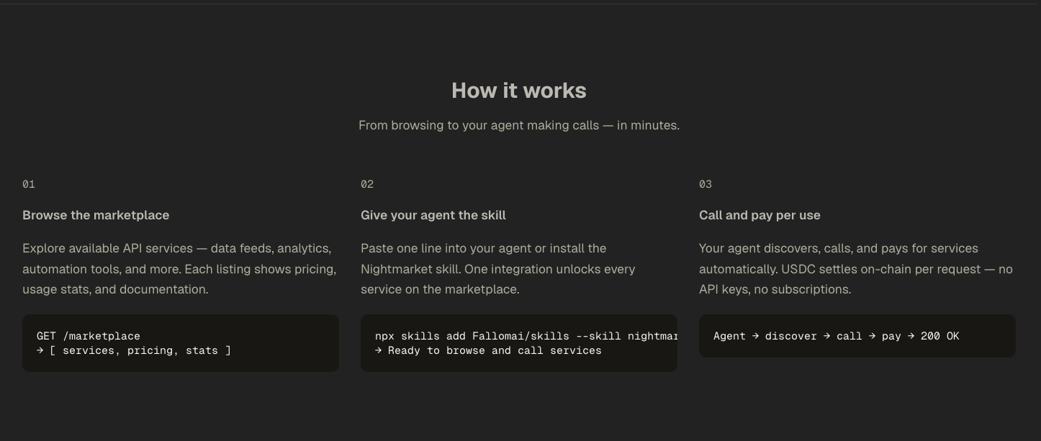The image size is (1041, 441).
Task: Click step number 01
Action: click(x=29, y=184)
